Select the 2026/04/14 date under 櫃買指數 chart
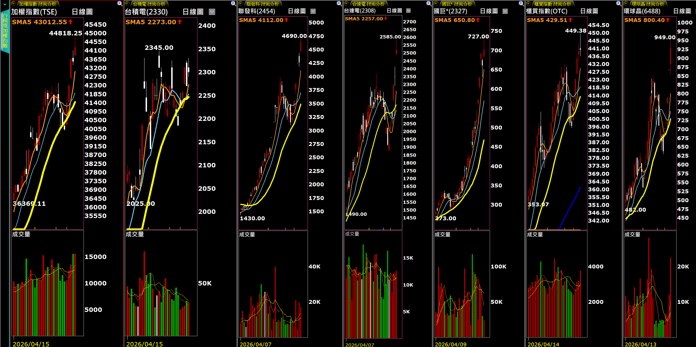Viewport: 696px width, 347px height. tap(543, 344)
